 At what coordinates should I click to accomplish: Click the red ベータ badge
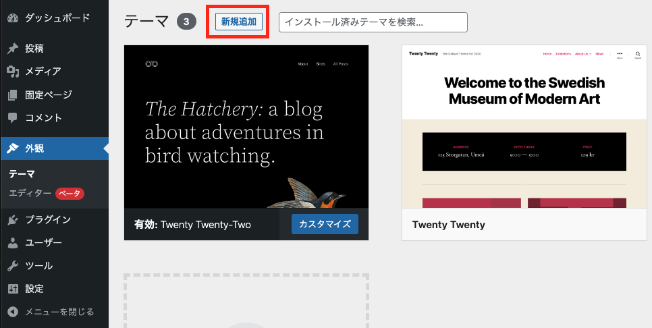click(x=70, y=194)
